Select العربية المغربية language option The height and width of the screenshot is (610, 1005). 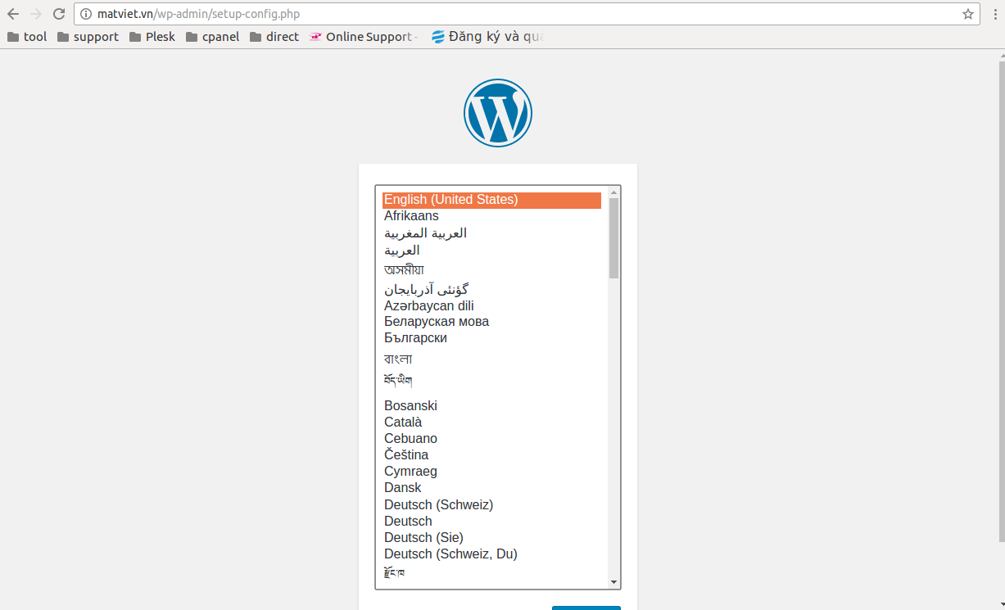pyautogui.click(x=491, y=233)
